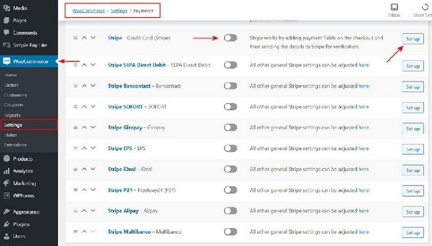
Task: Click Set up for Stripe Alipay
Action: click(413, 212)
